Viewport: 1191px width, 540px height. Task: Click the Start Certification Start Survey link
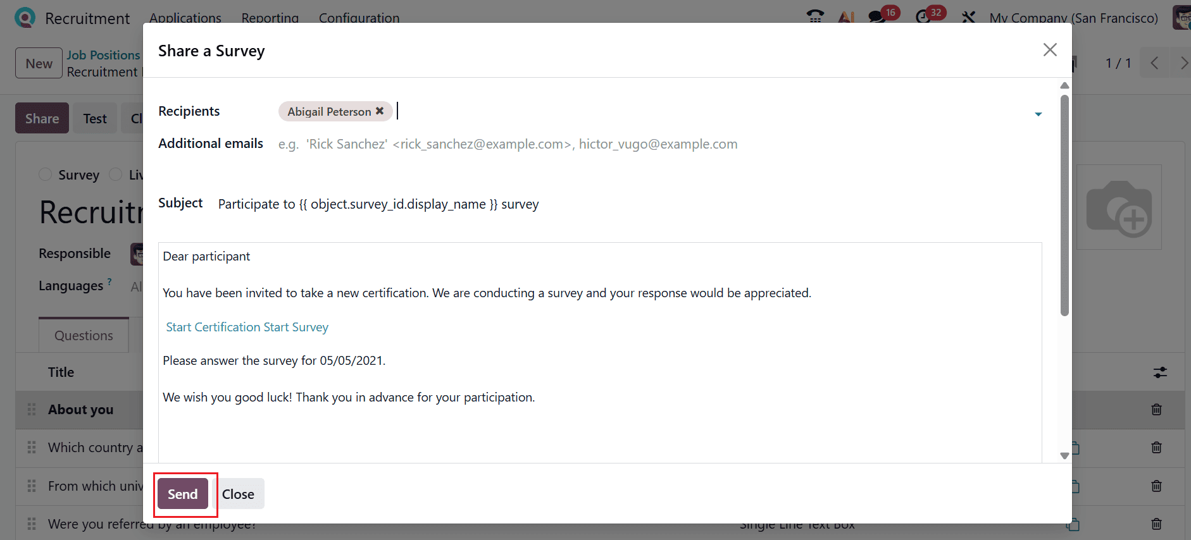(247, 327)
